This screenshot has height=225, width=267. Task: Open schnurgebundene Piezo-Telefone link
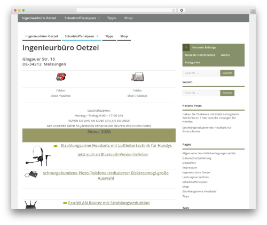[x=106, y=176]
